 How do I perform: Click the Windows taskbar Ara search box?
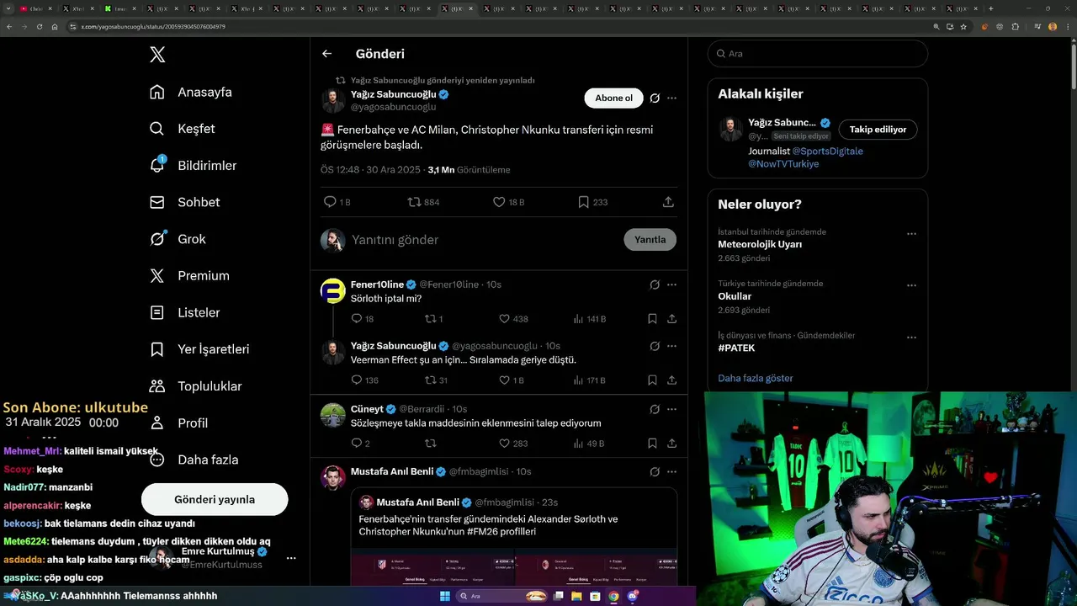click(504, 596)
